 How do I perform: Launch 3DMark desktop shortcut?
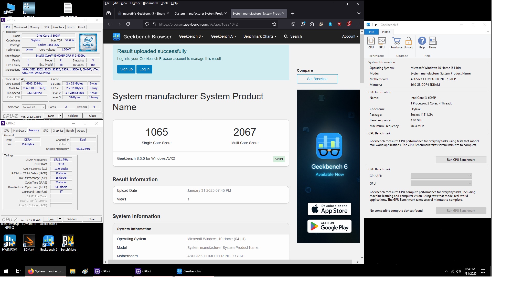29,243
